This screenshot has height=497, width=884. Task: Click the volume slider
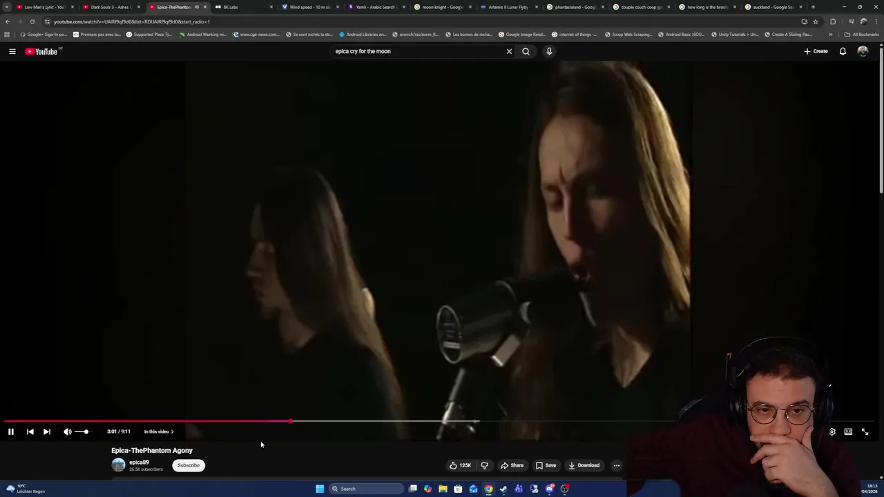(82, 431)
